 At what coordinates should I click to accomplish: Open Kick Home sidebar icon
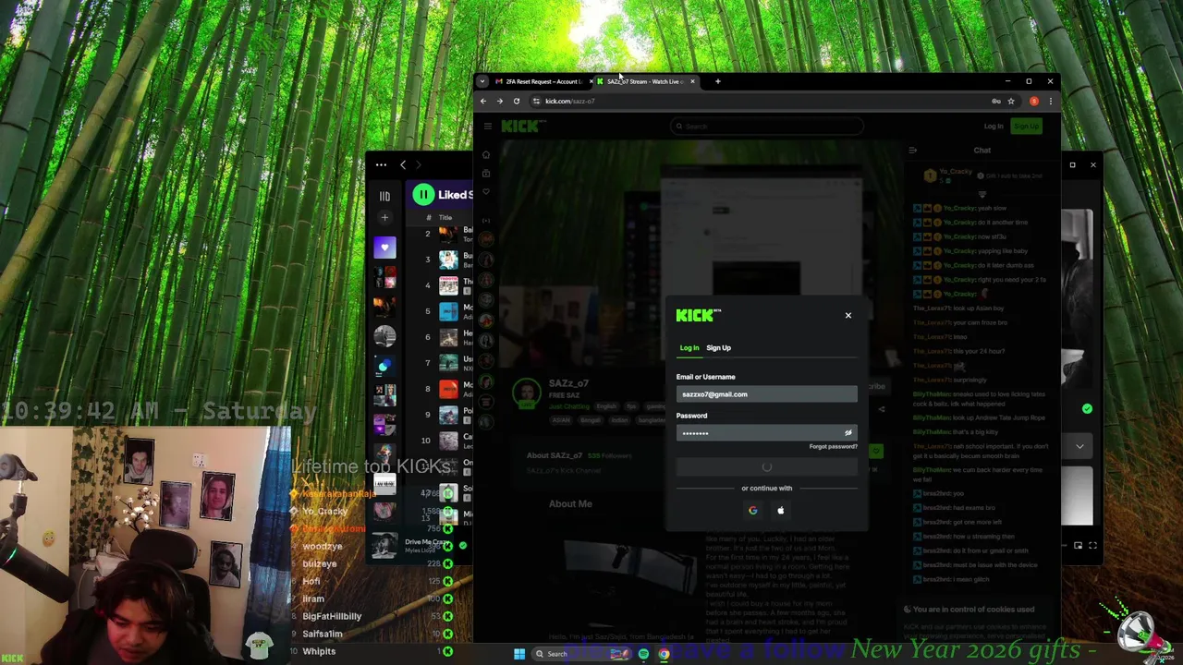coord(486,155)
